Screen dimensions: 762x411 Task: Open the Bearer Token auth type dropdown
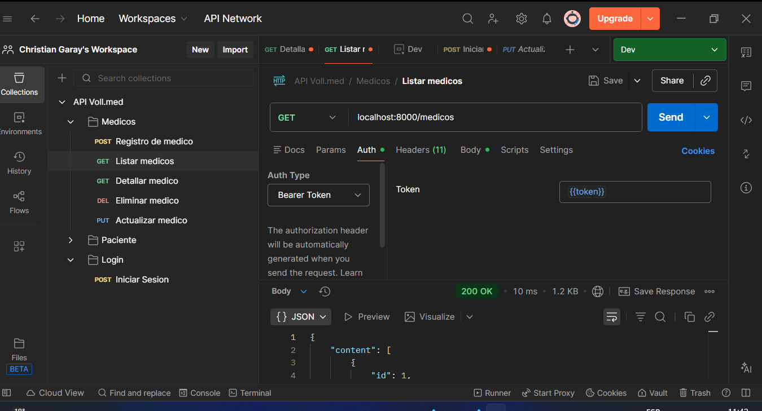[x=318, y=195]
